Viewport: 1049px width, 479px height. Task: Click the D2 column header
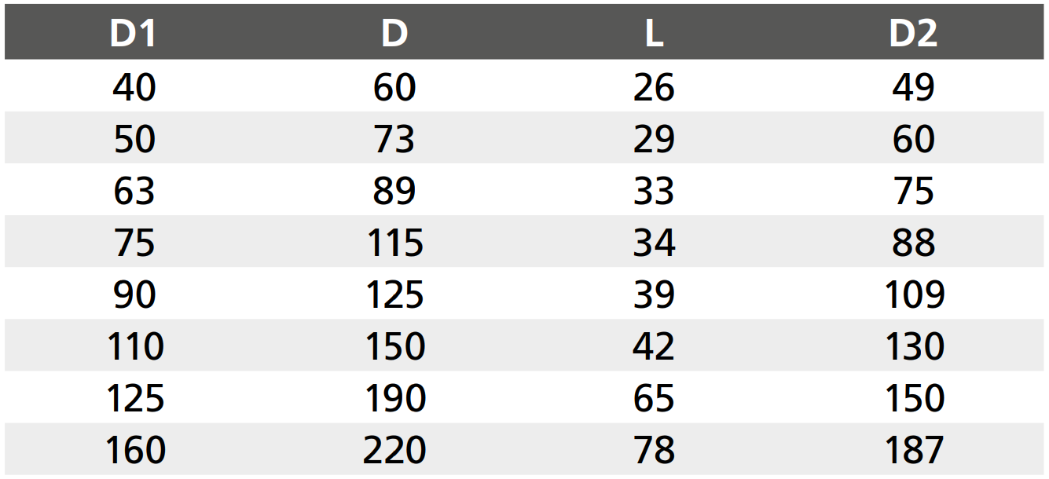click(914, 34)
